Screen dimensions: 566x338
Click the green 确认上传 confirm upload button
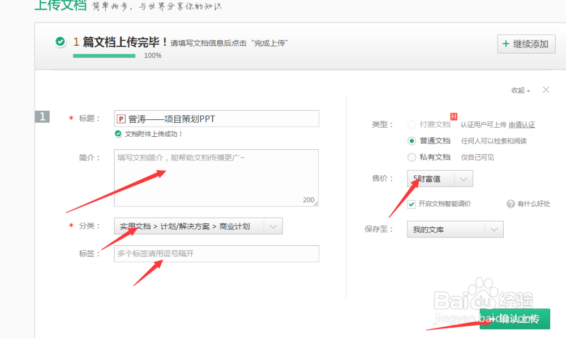coord(515,318)
